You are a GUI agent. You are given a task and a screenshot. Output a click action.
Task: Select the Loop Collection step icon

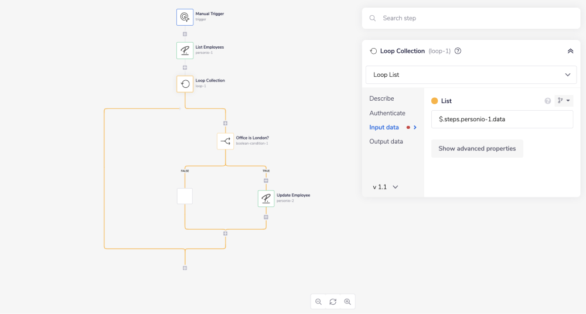tap(185, 84)
